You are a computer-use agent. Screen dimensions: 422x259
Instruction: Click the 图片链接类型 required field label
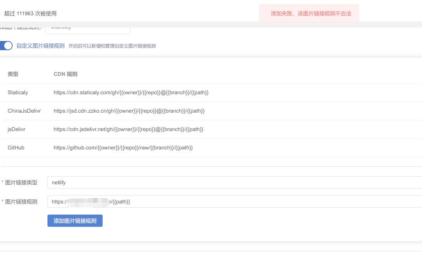[x=20, y=182]
